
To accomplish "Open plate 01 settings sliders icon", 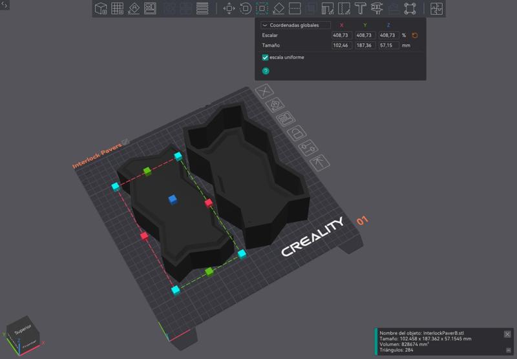I will coord(308,148).
